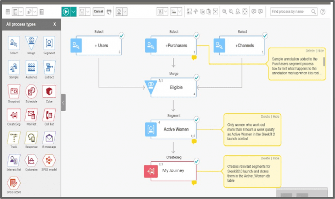Delete the Purchasers sample annotation
335x199 pixels.
(x=310, y=51)
